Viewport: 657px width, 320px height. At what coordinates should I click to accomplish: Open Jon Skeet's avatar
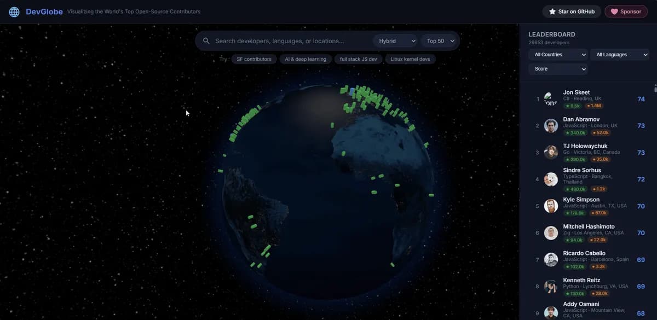(x=551, y=99)
